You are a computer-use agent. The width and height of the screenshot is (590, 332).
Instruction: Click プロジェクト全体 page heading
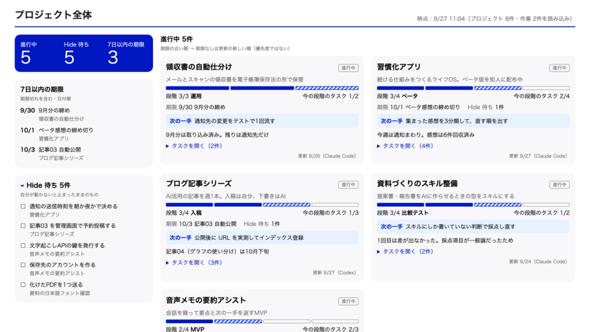54,14
